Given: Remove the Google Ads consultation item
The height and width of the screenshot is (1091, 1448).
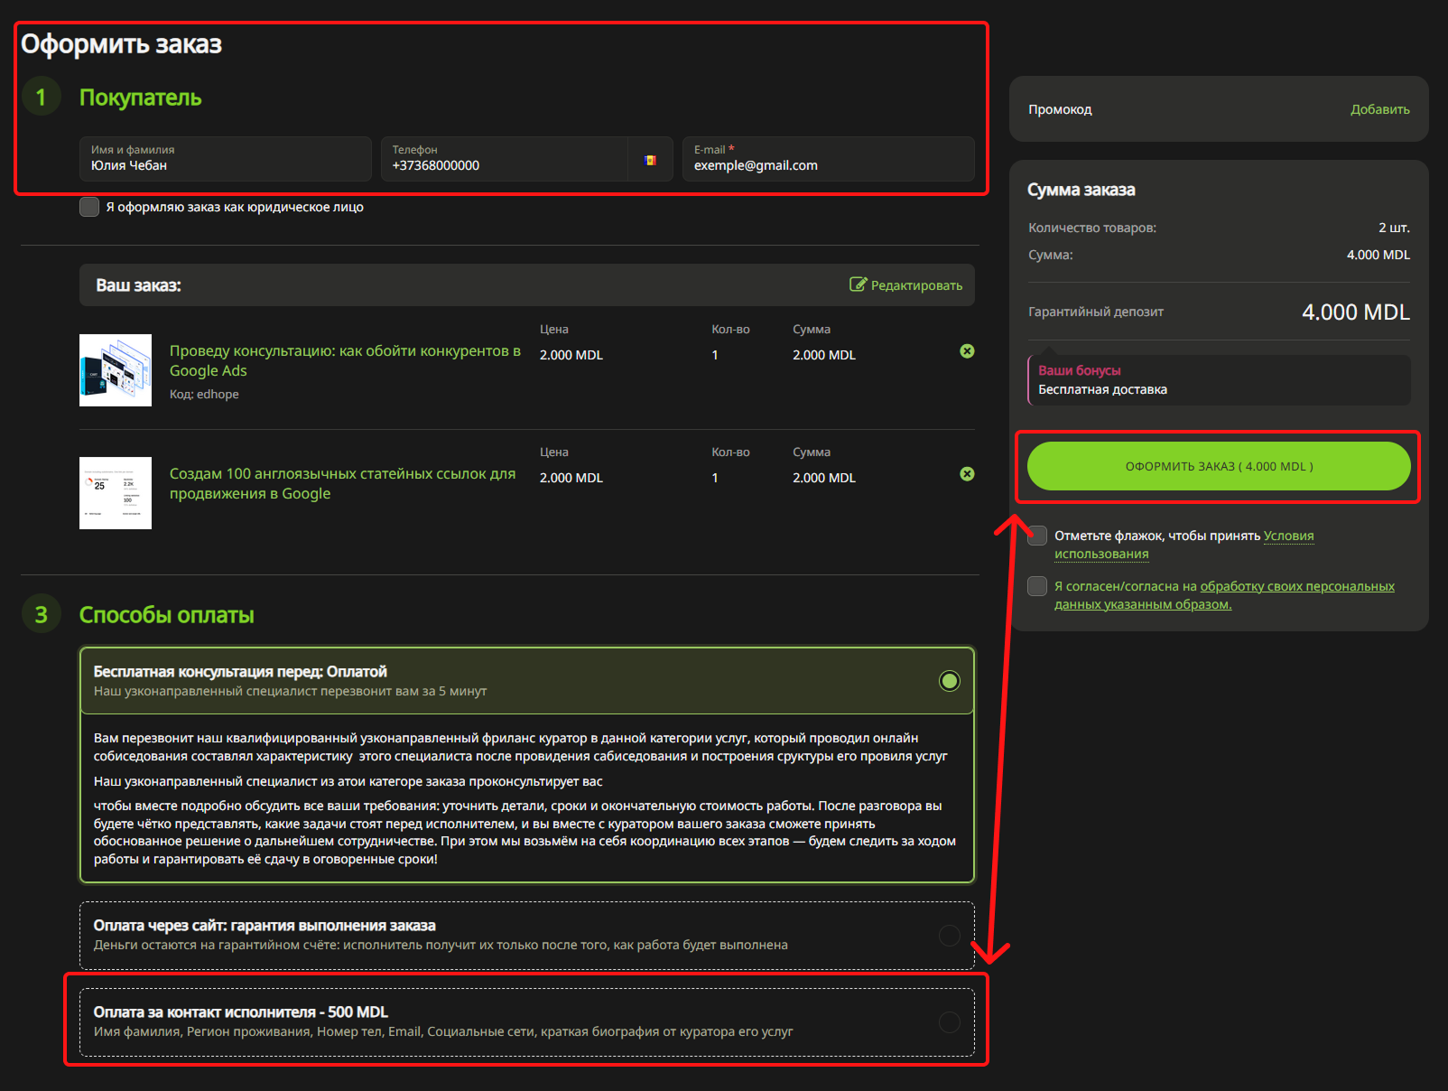Looking at the screenshot, I should pyautogui.click(x=967, y=351).
